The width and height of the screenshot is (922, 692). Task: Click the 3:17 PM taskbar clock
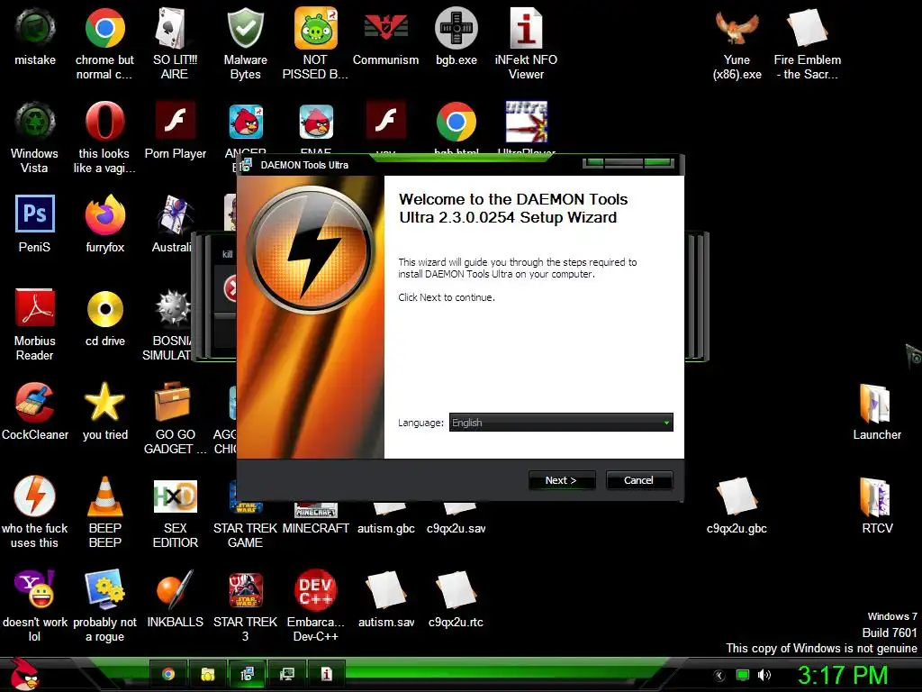842,675
